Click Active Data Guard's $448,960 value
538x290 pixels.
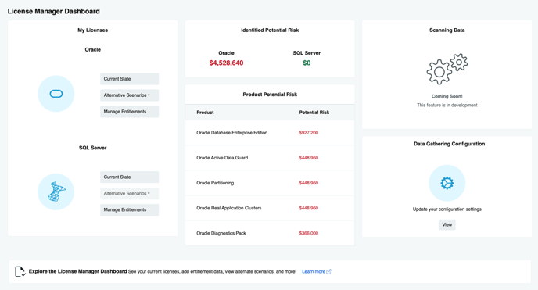click(x=308, y=158)
